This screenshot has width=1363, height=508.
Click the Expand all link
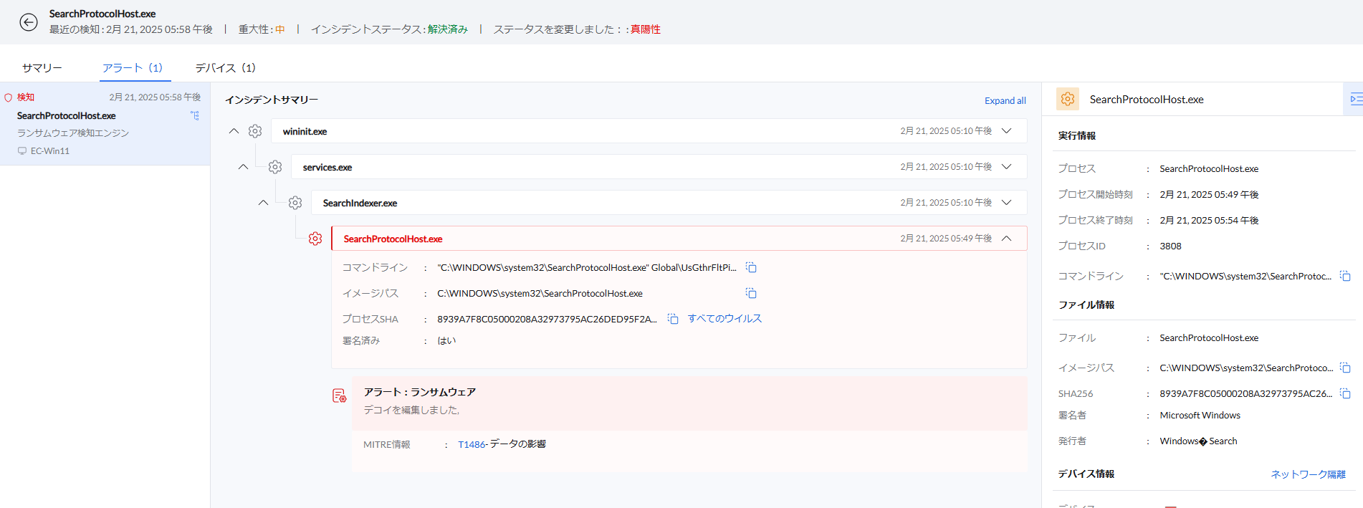1005,101
